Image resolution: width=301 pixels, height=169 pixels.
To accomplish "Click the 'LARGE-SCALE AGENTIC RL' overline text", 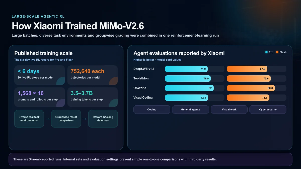I will pos(38,17).
